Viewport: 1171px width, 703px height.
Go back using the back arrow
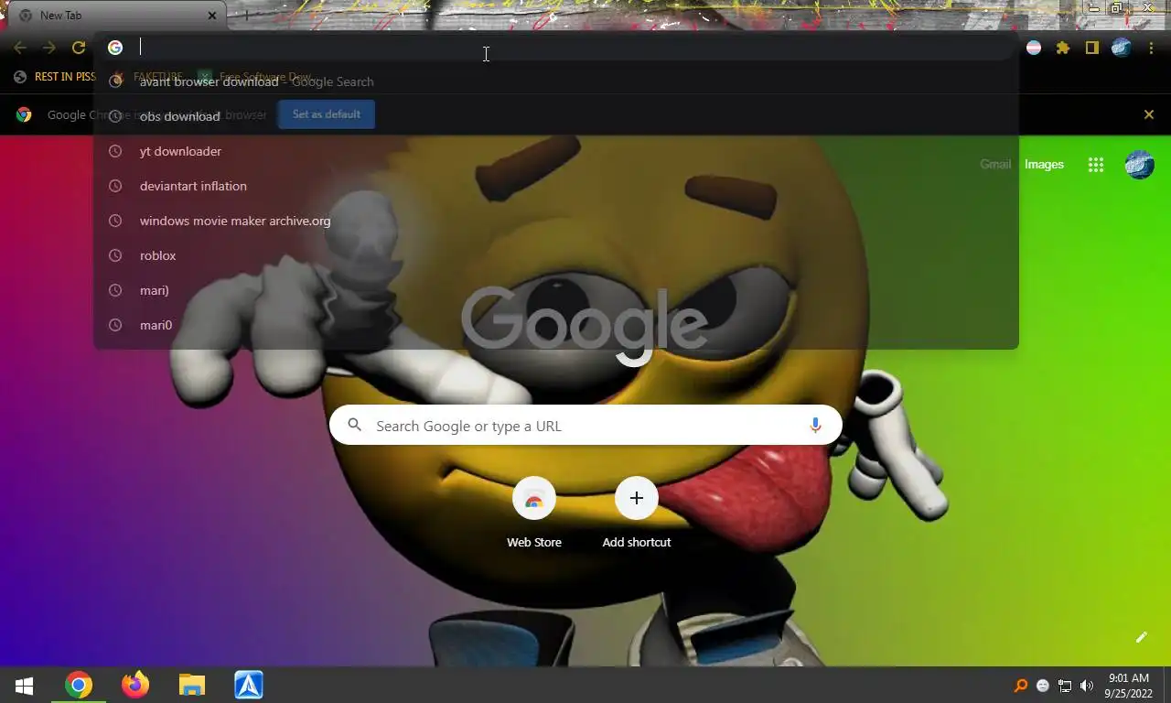click(20, 48)
